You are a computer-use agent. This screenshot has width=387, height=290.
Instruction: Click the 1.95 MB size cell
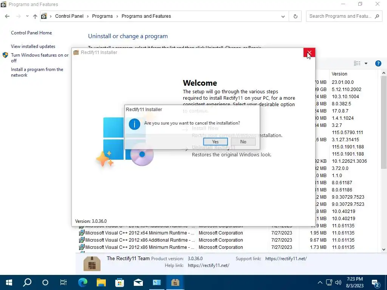pyautogui.click(x=318, y=233)
